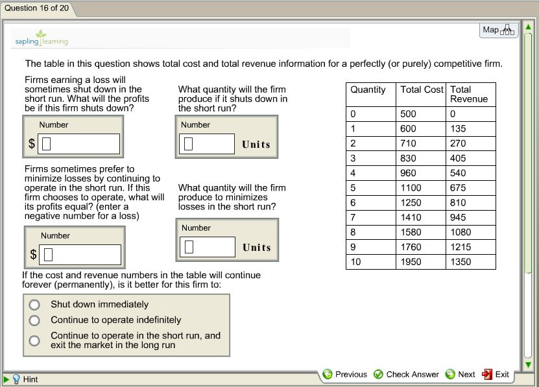Go to the Previous question
Screen dimensions: 539x387
(345, 374)
